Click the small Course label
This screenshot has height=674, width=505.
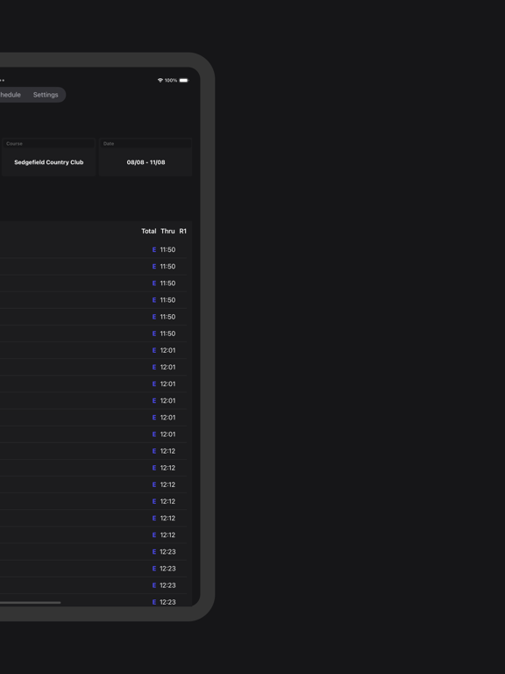coord(14,144)
